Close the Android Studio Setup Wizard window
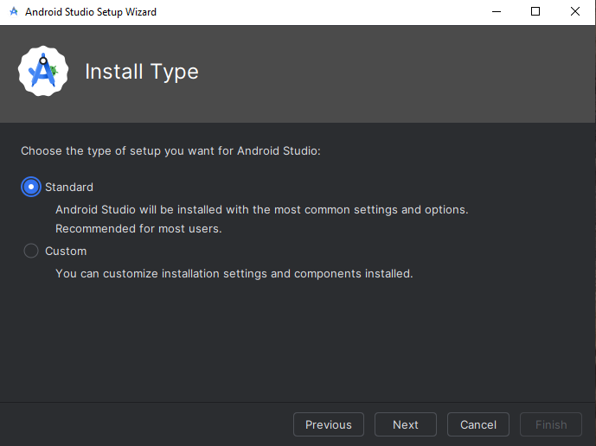This screenshot has height=446, width=596. click(x=575, y=12)
